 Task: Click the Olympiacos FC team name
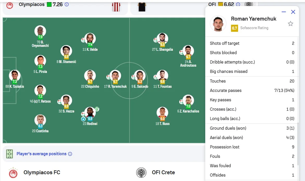pos(42,172)
